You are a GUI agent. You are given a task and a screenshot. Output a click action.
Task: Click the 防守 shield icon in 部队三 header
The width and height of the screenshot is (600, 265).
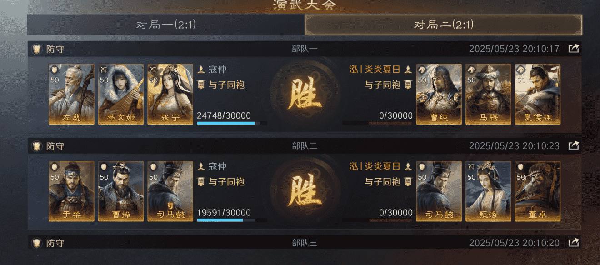pyautogui.click(x=36, y=243)
